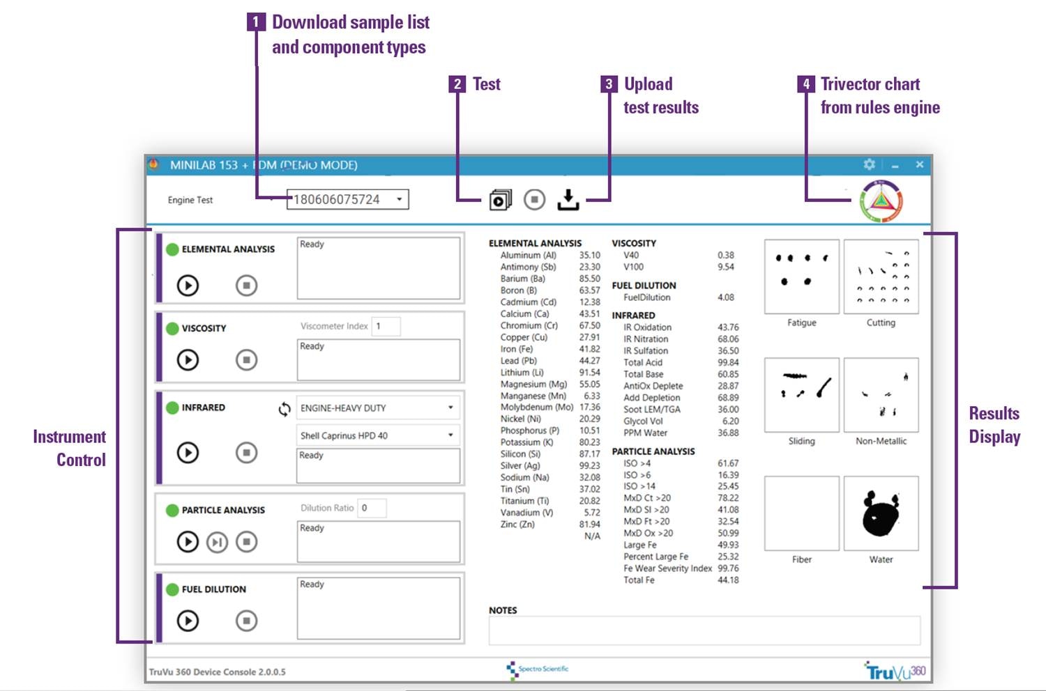The image size is (1046, 691).
Task: Stop the Fuel Dilution test
Action: tap(246, 621)
